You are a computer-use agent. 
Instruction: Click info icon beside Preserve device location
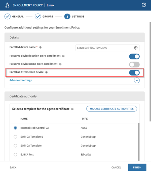[x=63, y=56]
